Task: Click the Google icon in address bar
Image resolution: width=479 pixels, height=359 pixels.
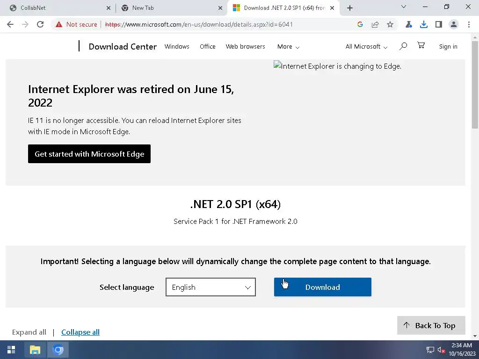Action: click(360, 24)
